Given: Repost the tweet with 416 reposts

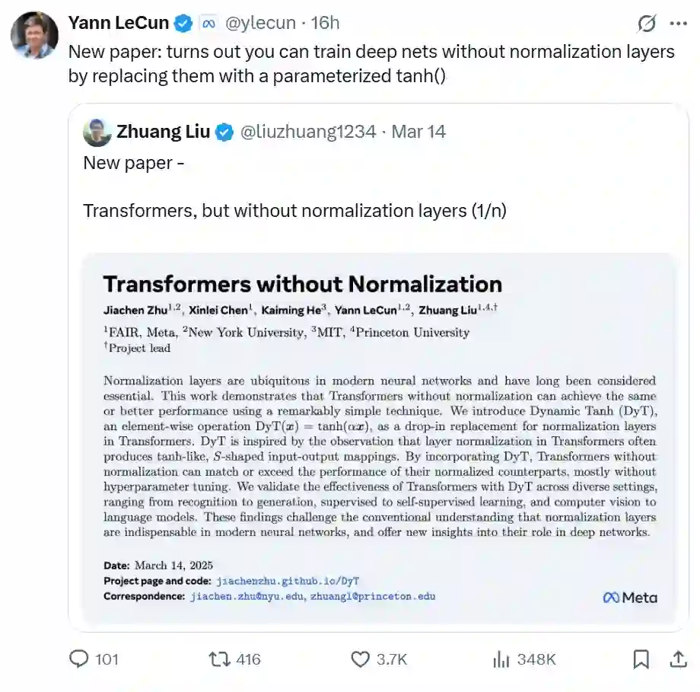Looking at the screenshot, I should [x=220, y=659].
